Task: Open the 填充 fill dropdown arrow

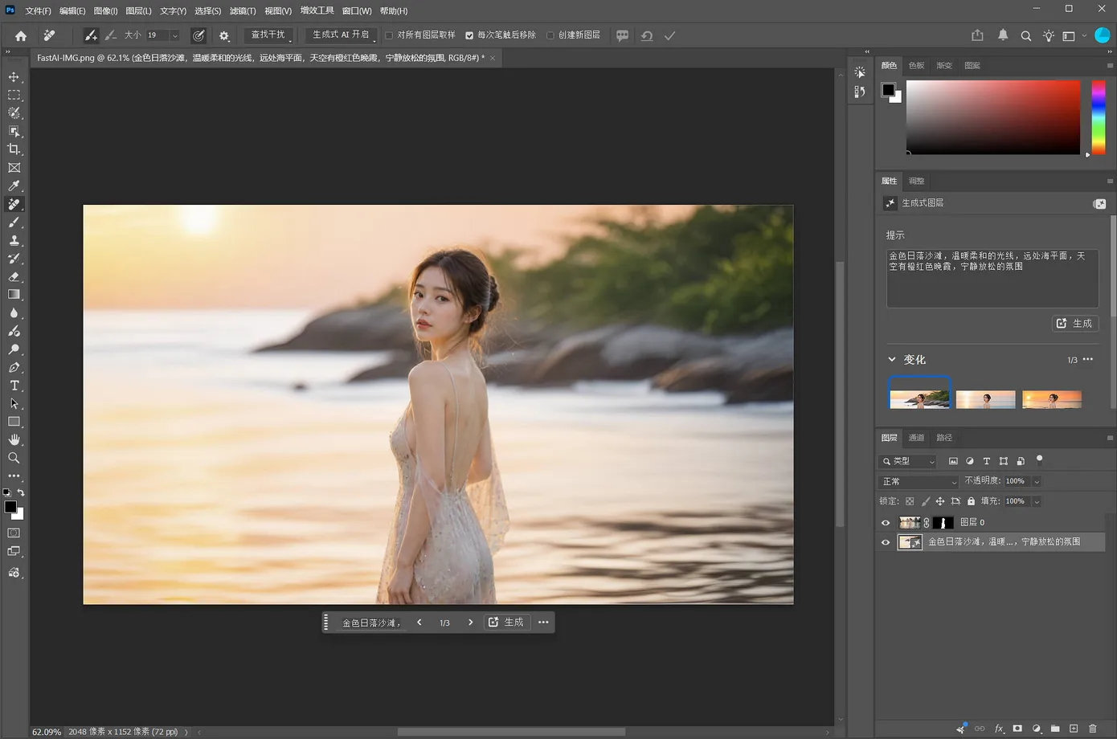Action: coord(1037,501)
